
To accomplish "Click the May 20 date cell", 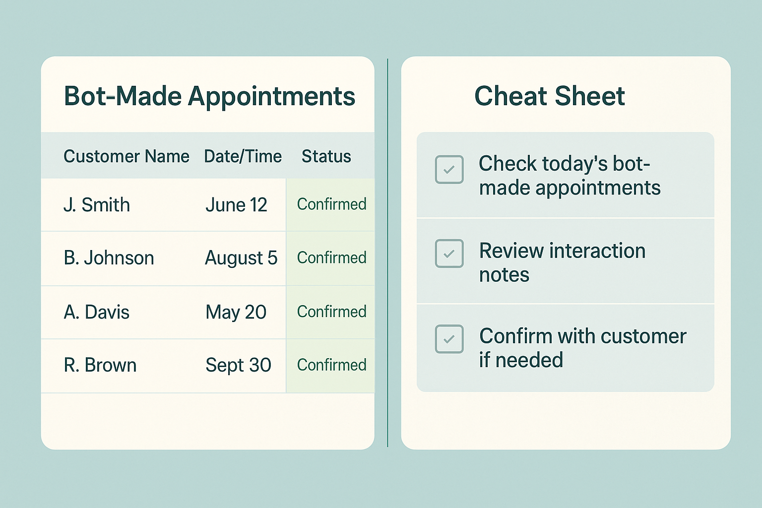I will click(236, 313).
